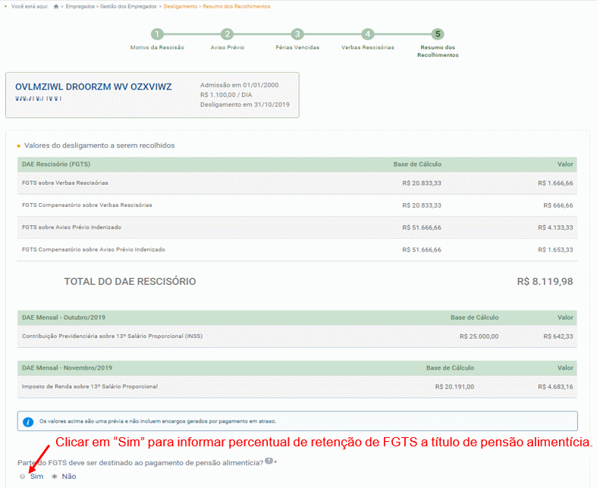Click the value R$ 642,33
The width and height of the screenshot is (597, 488).
point(558,336)
